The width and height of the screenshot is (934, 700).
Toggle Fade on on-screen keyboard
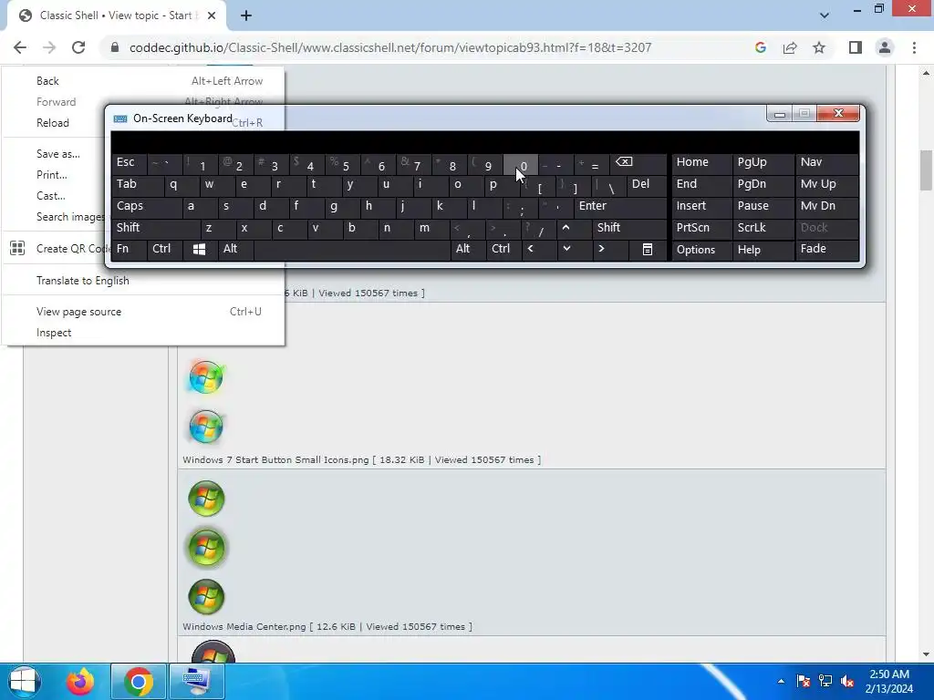coord(826,250)
